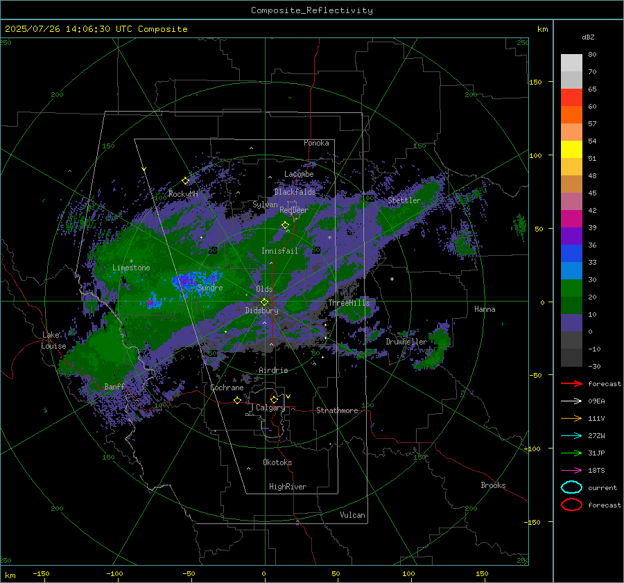The image size is (624, 583).
Task: Click the Composite_Reflectivity title text
Action: 312,10
